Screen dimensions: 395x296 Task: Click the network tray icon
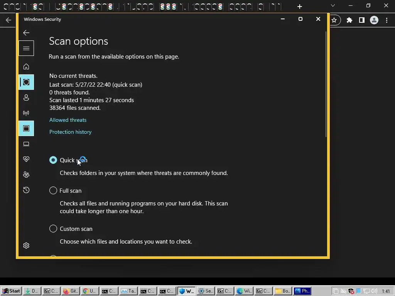[x=366, y=291]
